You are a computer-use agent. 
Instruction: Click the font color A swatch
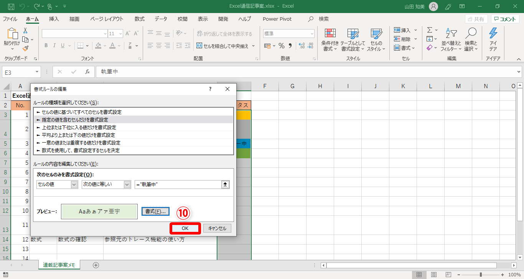pos(112,46)
